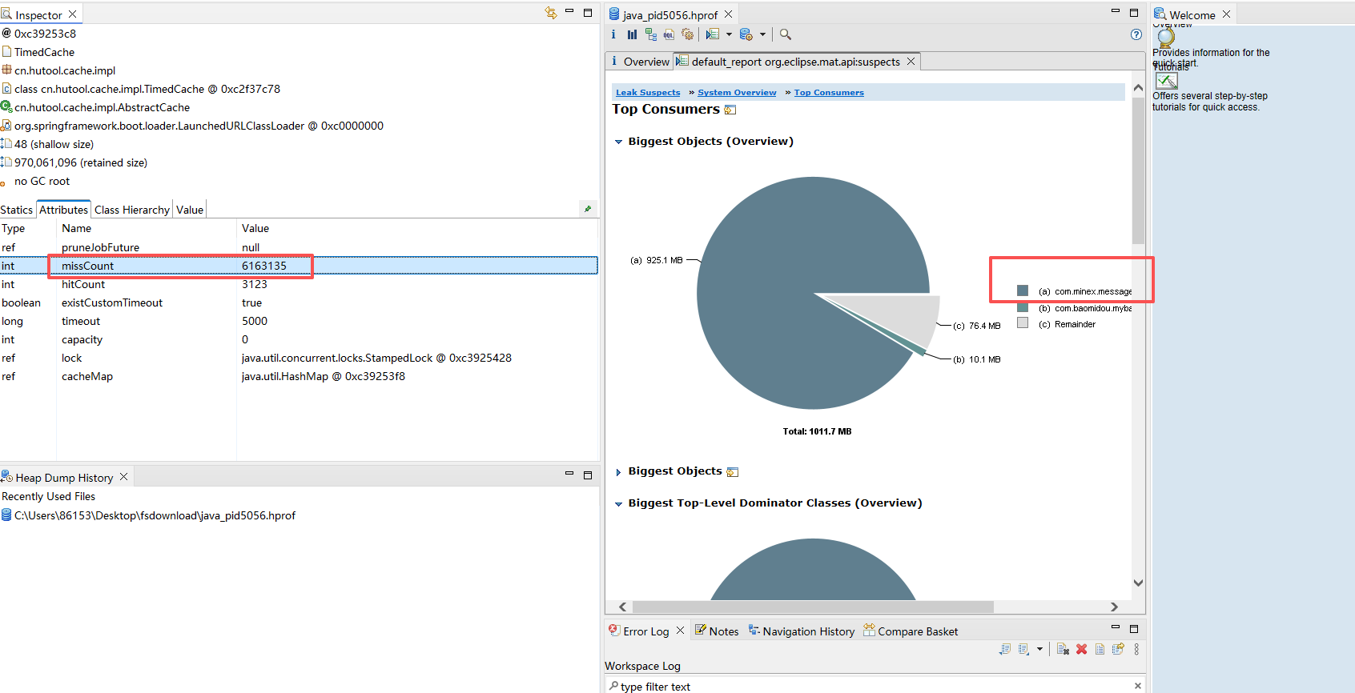Click the com.minex.message legend color swatch
The width and height of the screenshot is (1355, 693).
click(1023, 290)
